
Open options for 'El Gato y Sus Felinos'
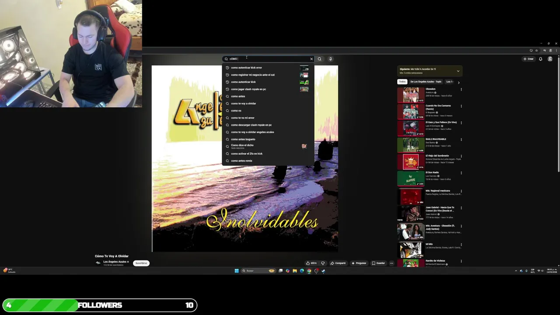click(x=461, y=123)
